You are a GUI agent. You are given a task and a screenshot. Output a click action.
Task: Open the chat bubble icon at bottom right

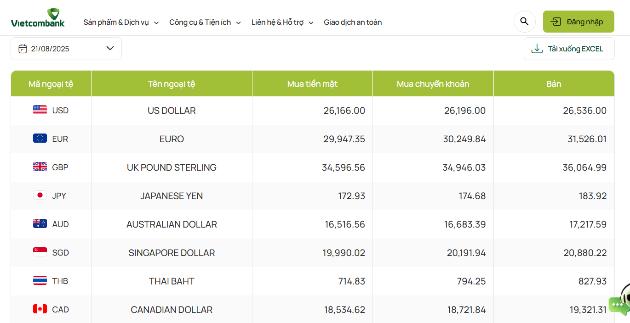[619, 305]
